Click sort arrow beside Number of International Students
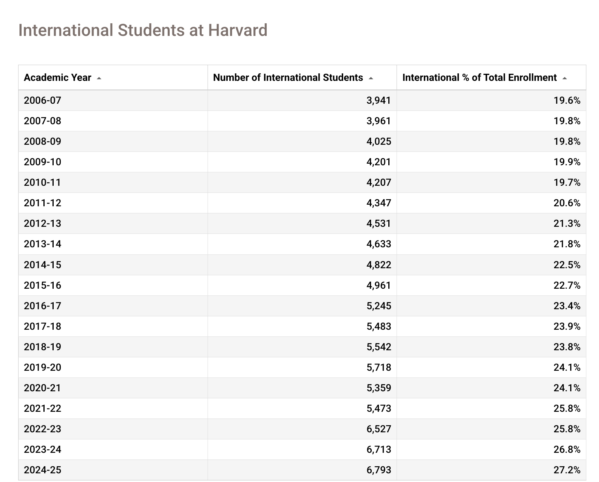The height and width of the screenshot is (482, 599). click(x=371, y=78)
